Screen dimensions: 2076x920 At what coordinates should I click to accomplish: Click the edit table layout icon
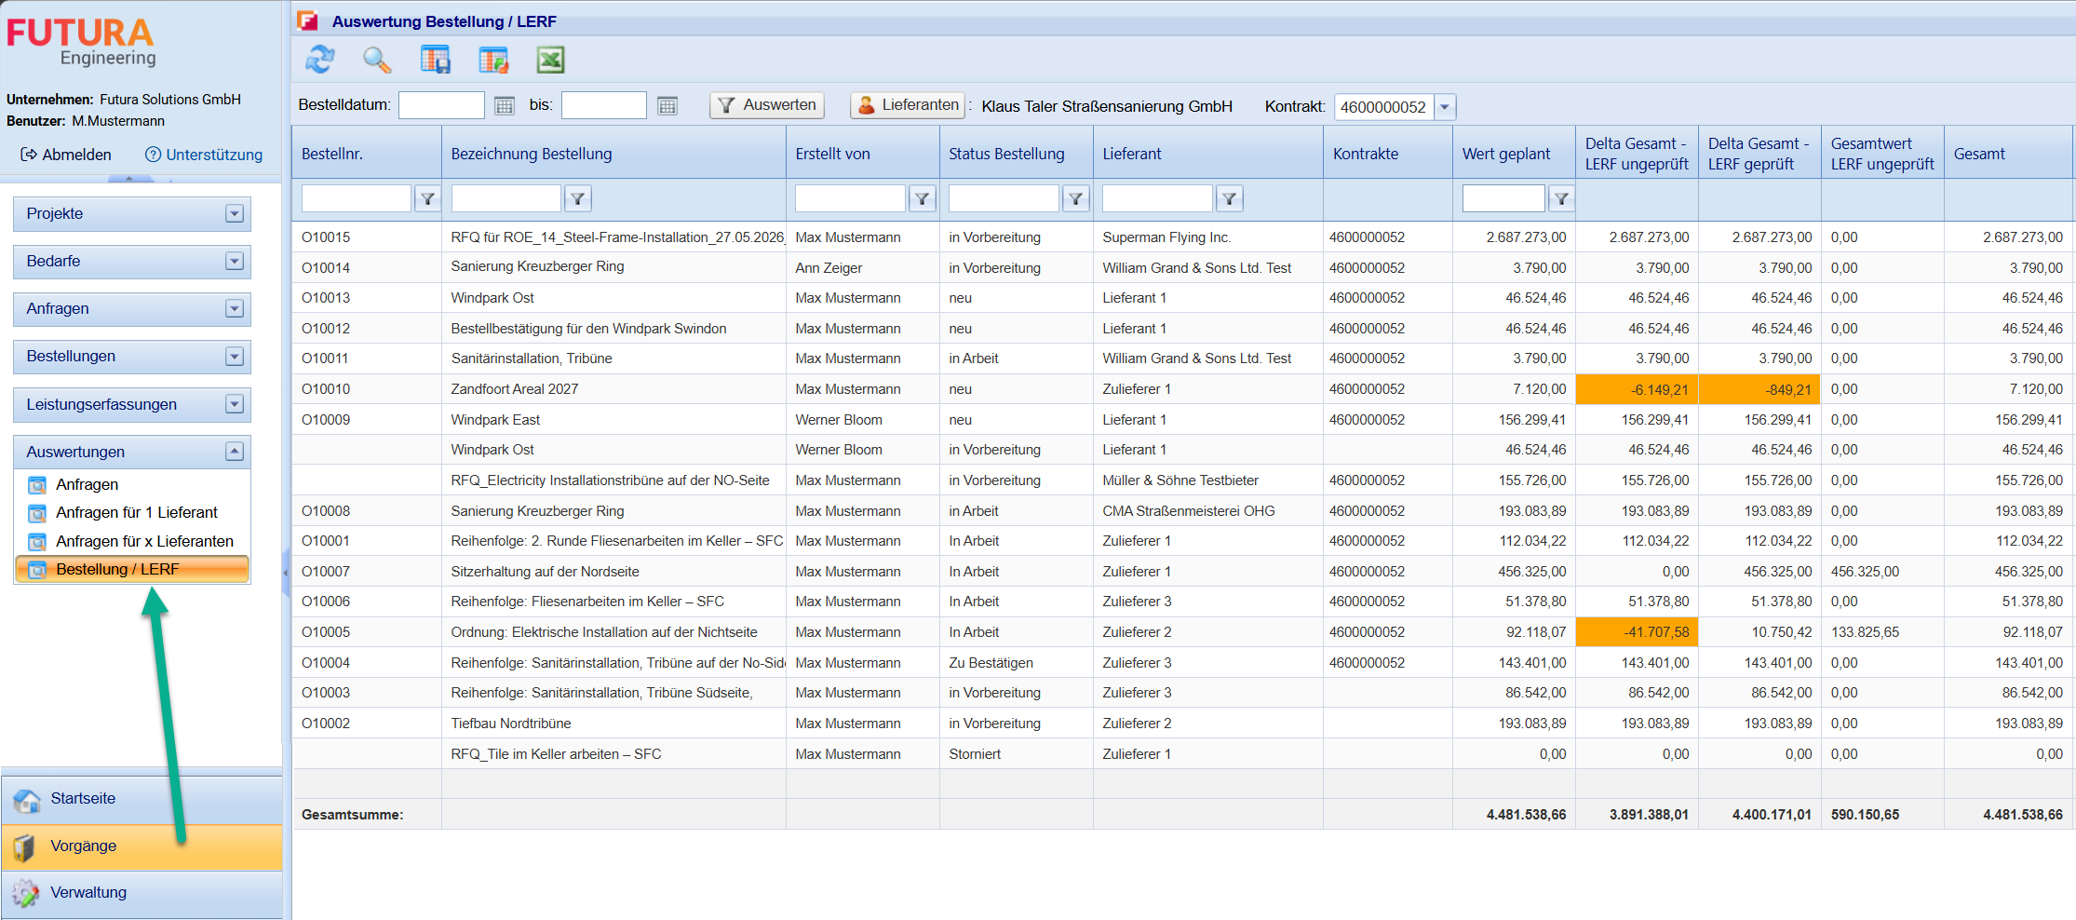[493, 60]
